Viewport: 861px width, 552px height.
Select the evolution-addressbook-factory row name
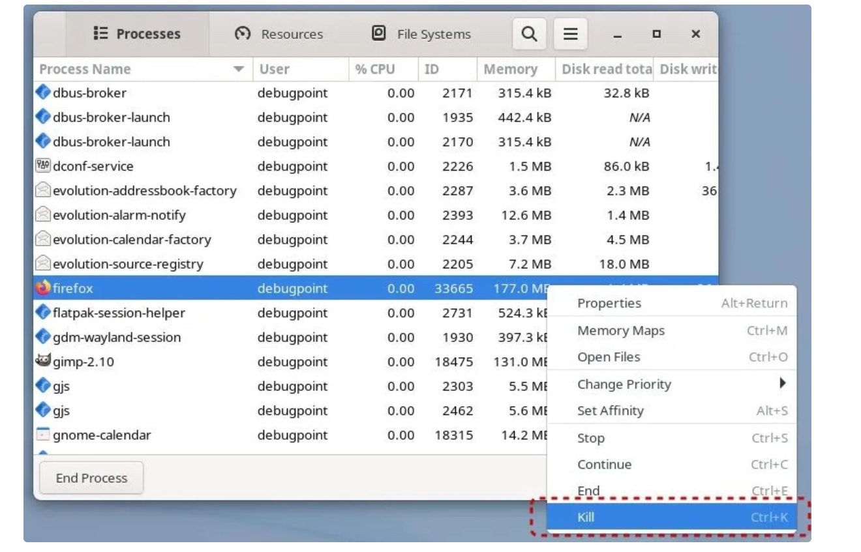(145, 191)
